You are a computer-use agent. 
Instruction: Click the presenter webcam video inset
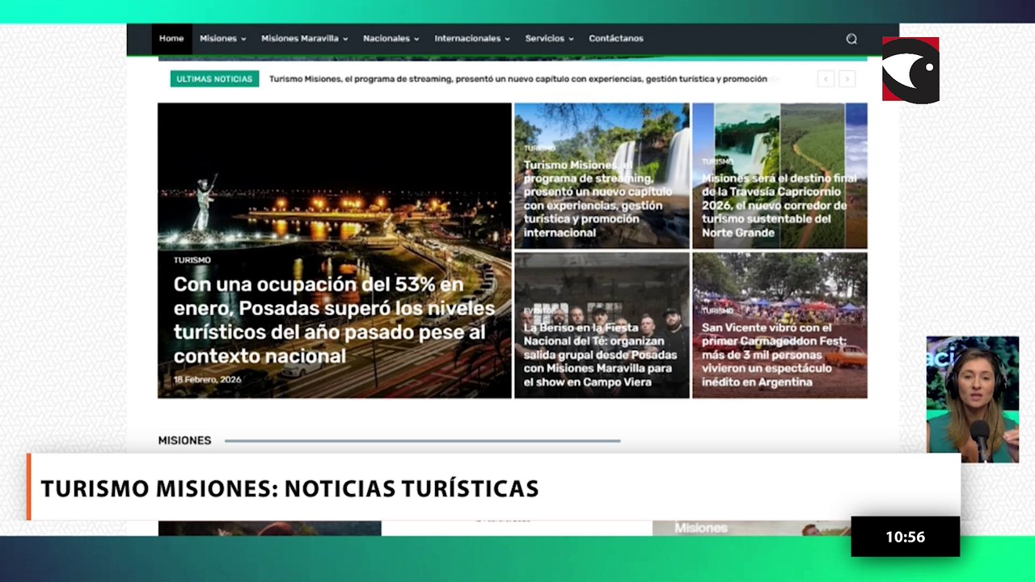point(973,399)
